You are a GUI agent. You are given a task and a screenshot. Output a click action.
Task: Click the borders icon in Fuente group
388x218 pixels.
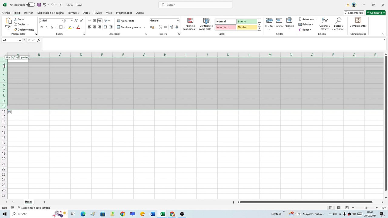point(61,27)
